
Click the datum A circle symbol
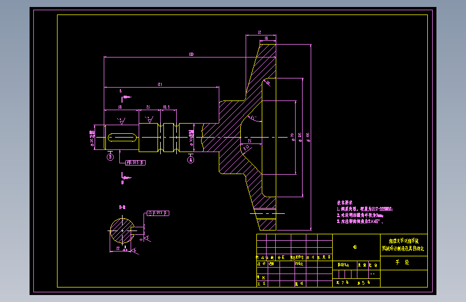click(190, 160)
